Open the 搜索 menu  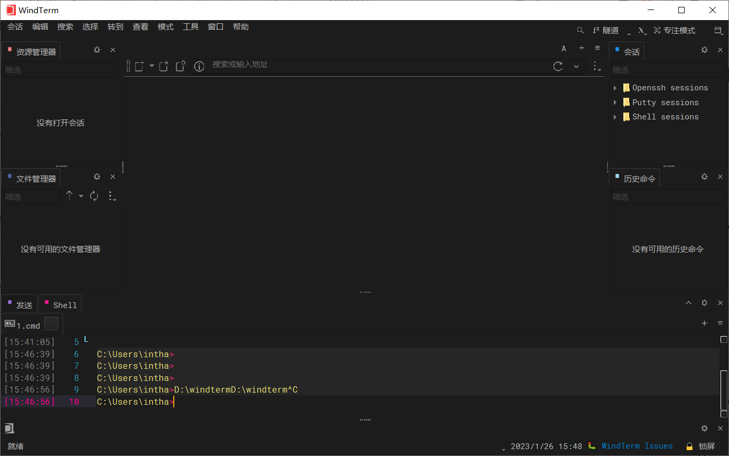coord(66,27)
